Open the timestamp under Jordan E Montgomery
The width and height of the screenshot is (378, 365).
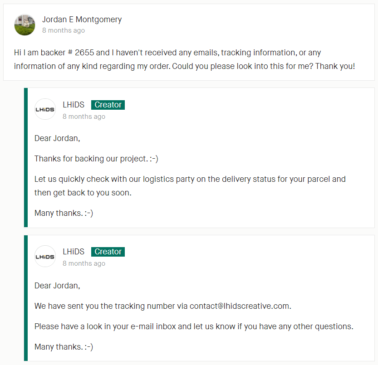(x=64, y=30)
